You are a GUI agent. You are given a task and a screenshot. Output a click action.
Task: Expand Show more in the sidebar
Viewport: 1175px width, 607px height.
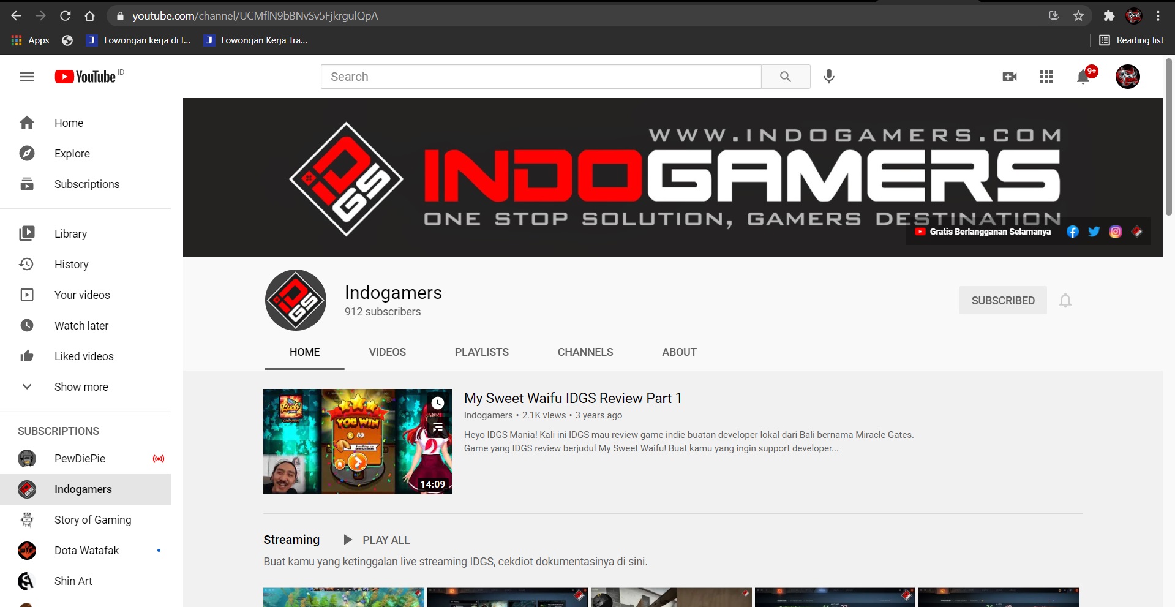[x=85, y=386]
